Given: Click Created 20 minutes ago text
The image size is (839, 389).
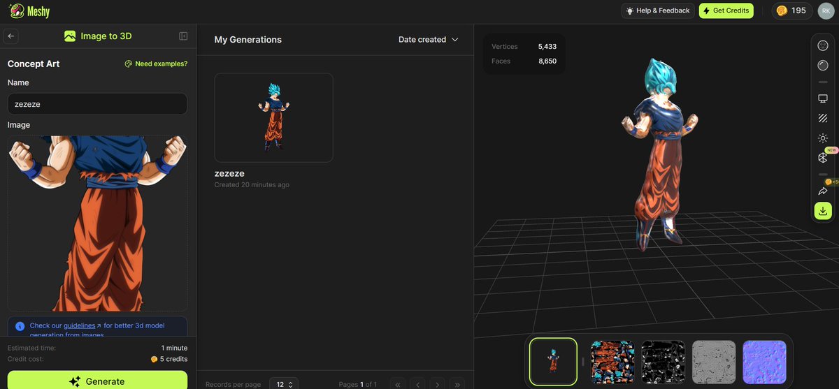Looking at the screenshot, I should 252,185.
